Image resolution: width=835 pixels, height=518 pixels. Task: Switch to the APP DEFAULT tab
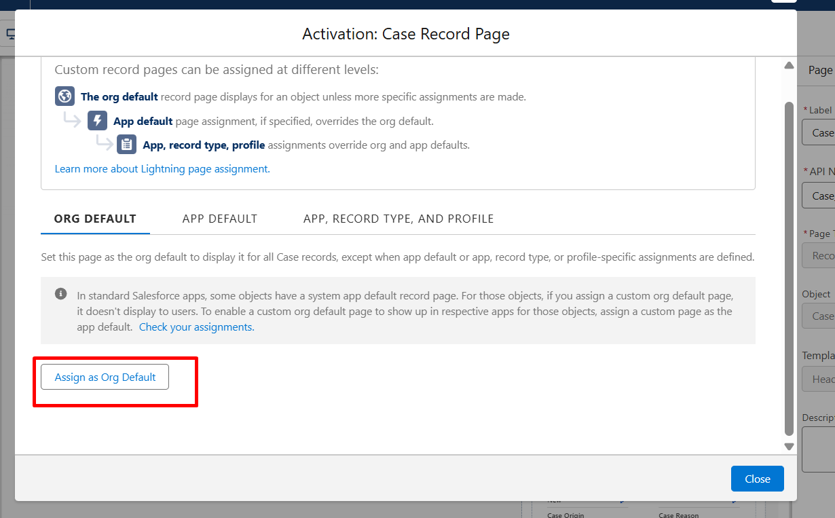pos(220,219)
